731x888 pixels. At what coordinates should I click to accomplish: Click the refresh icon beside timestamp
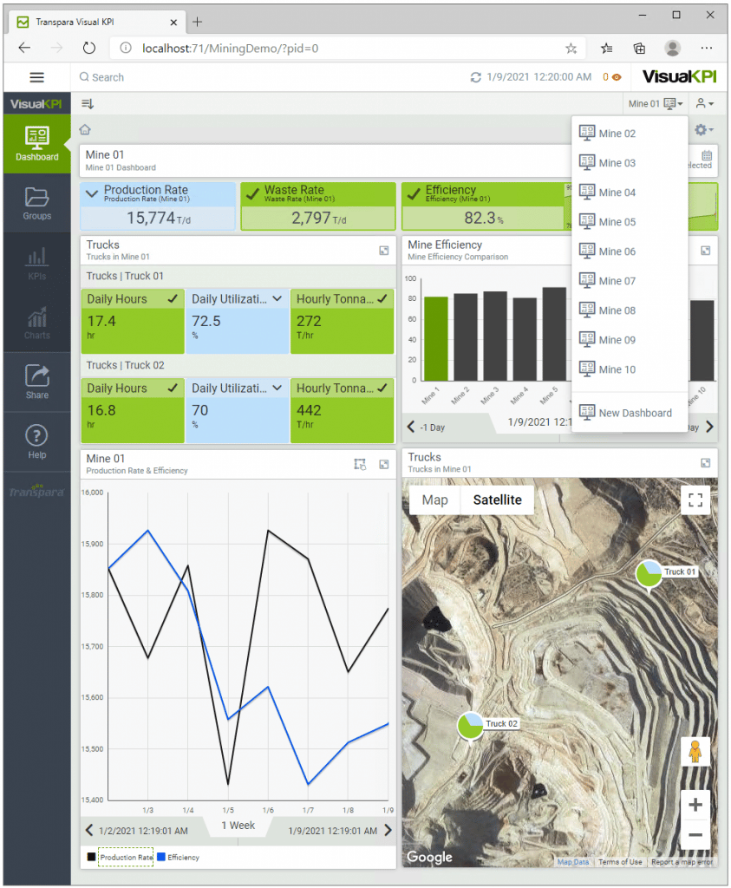(x=475, y=77)
